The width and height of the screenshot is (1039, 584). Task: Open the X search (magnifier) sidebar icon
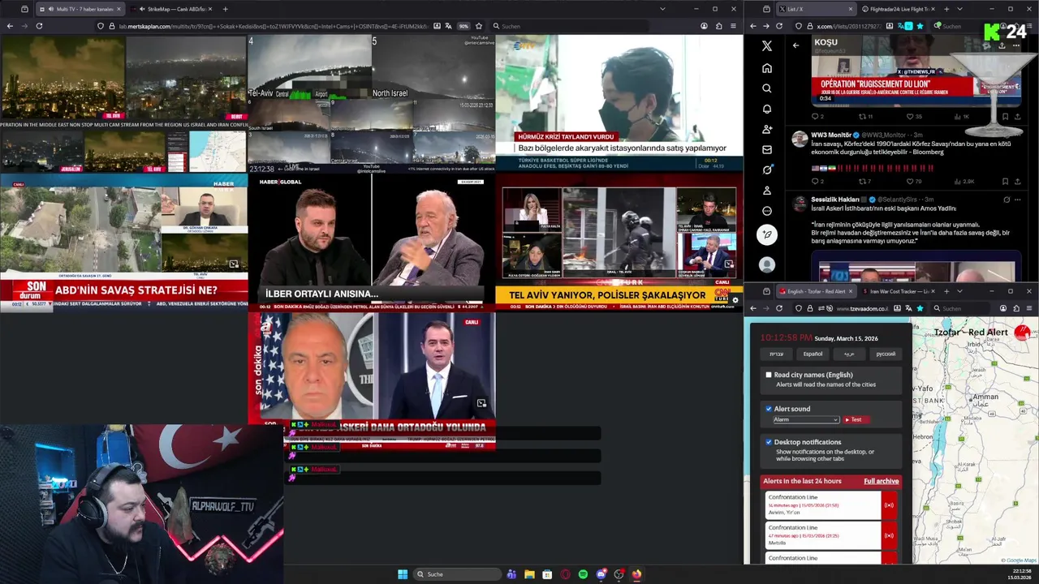767,88
